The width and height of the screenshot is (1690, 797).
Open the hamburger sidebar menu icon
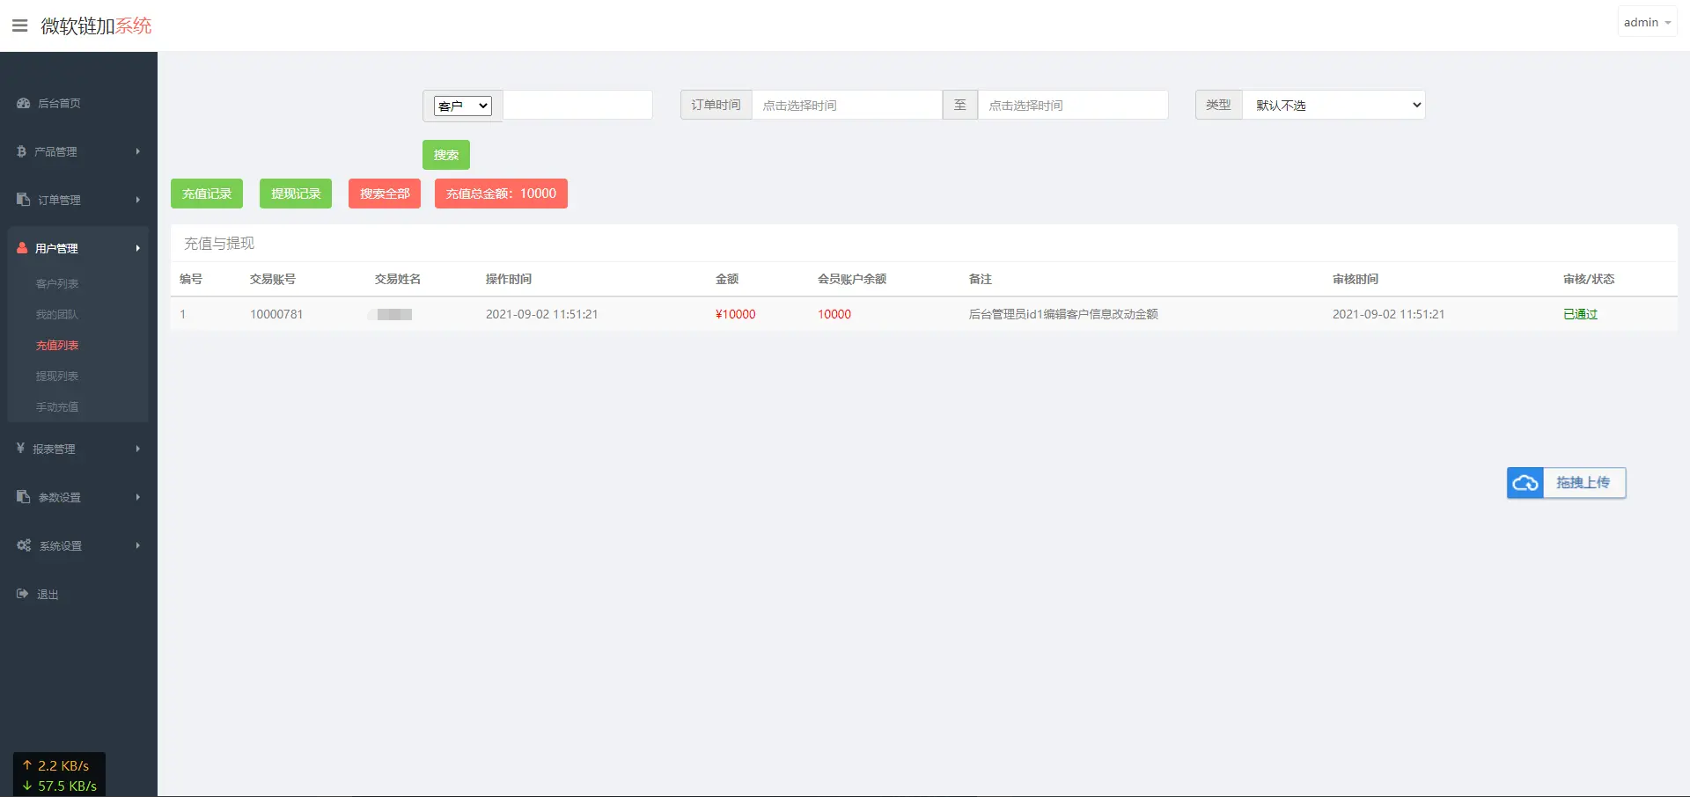(x=19, y=25)
